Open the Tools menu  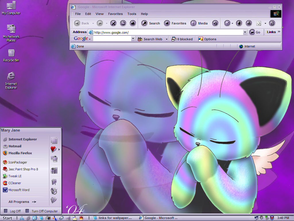tap(132, 14)
